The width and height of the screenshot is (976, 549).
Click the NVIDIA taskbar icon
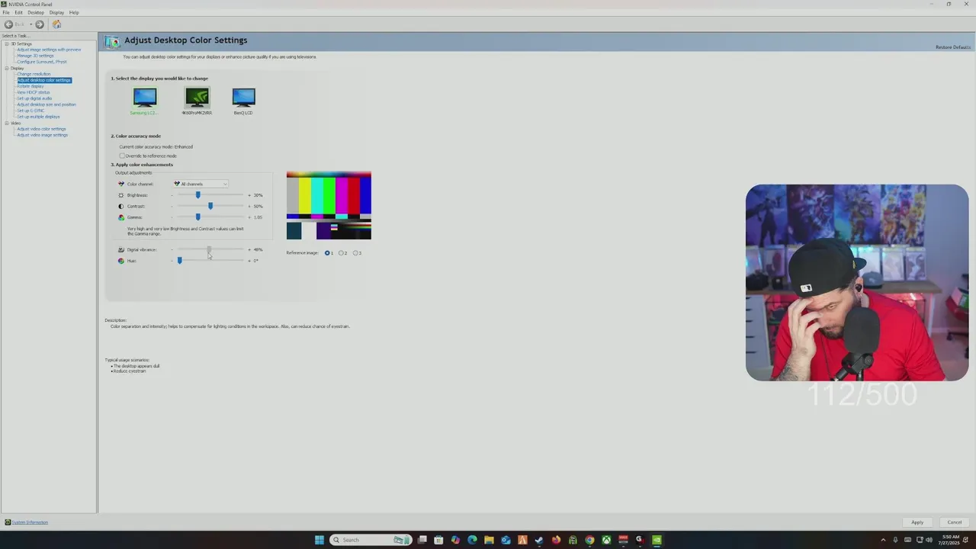point(657,540)
